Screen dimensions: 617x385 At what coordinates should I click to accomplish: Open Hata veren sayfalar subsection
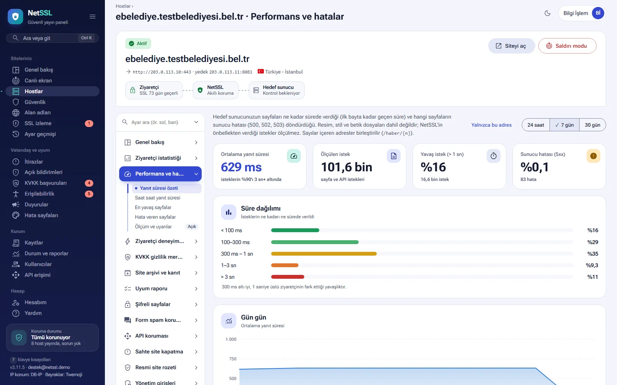pos(166,217)
